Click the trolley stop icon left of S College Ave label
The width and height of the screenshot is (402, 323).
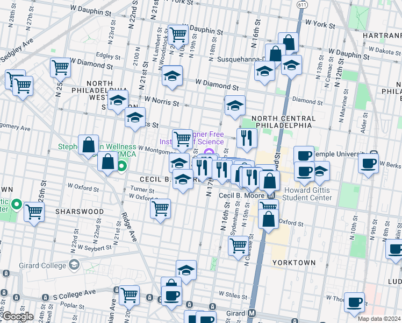pyautogui.click(x=45, y=298)
